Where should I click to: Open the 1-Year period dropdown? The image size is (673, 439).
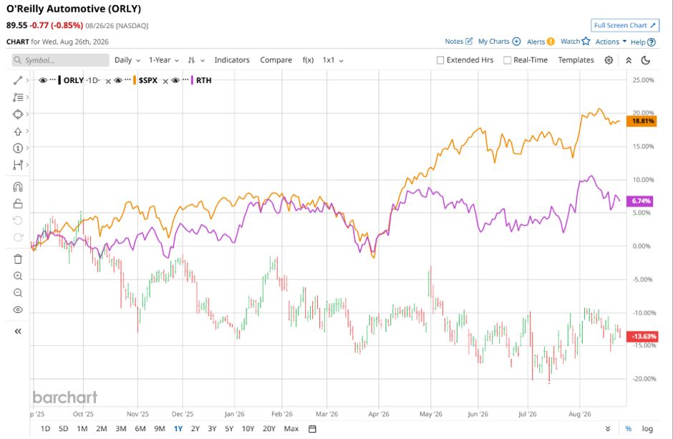[x=163, y=60]
